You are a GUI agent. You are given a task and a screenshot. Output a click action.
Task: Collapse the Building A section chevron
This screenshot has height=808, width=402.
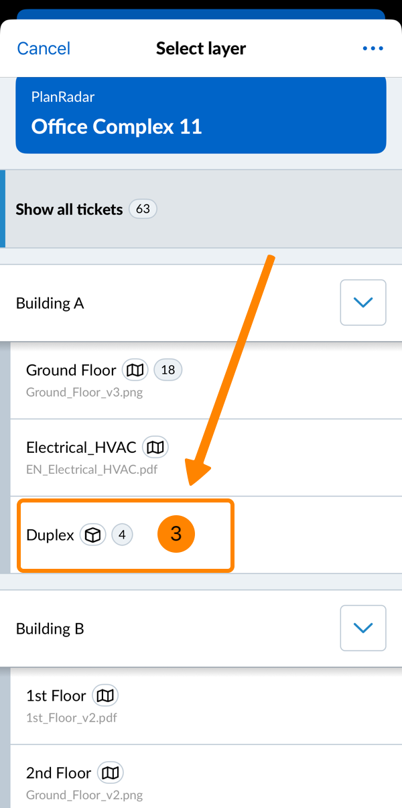pos(362,303)
